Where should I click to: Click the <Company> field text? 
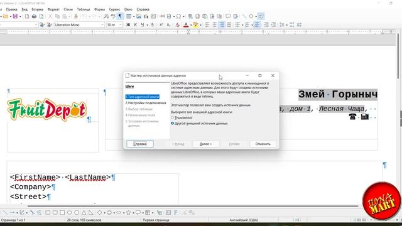point(31,187)
